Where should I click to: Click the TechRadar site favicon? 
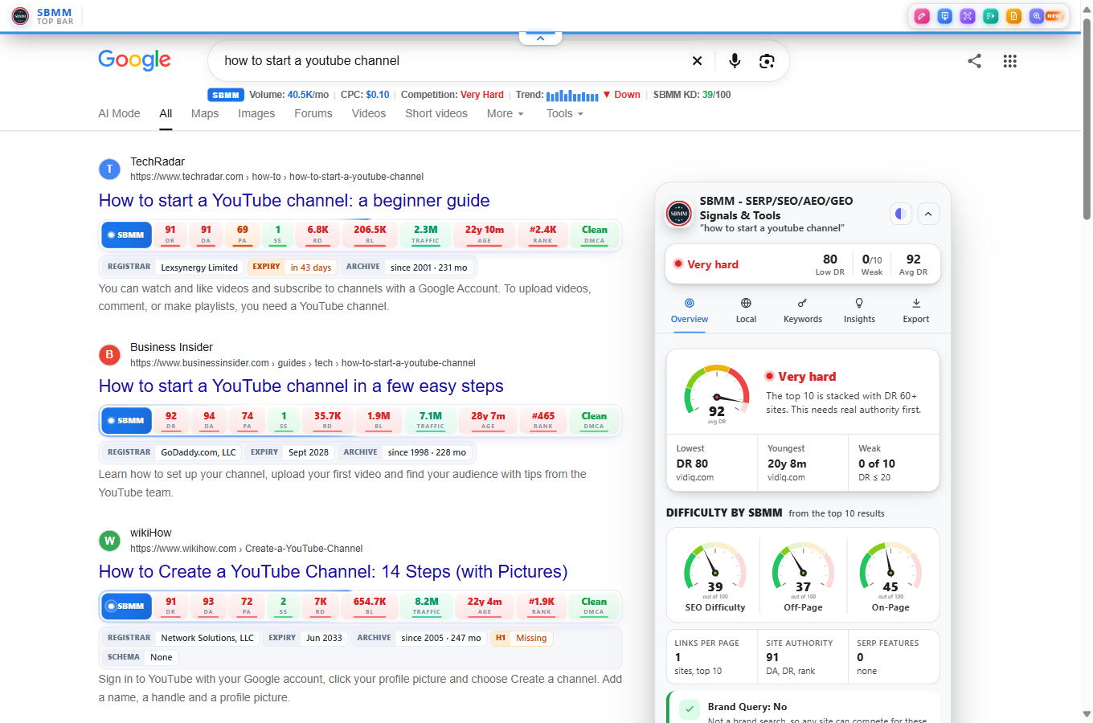[109, 169]
